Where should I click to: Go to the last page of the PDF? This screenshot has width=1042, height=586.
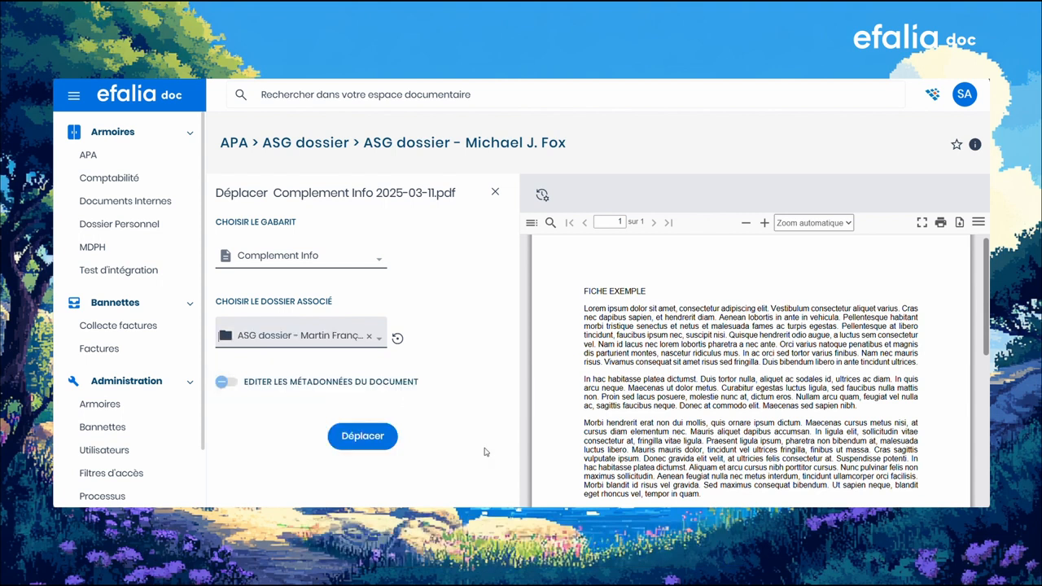[x=668, y=222]
